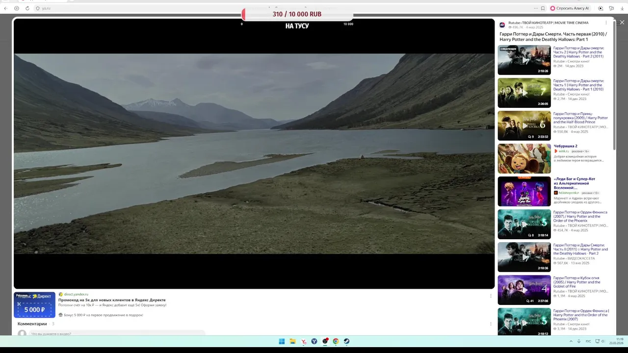Open Yandex Browser red Y taskbar icon

click(304, 341)
